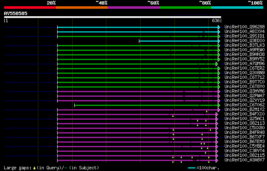This screenshot has height=171, width=267.
Task: Click the UniRef100_O82113 label
Action: point(244,123)
